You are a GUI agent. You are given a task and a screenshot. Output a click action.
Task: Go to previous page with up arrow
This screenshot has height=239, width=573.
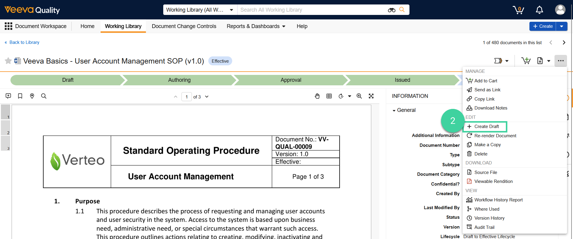[175, 97]
